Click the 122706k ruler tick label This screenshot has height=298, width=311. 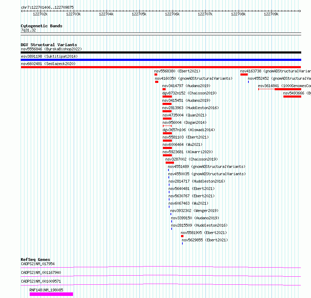coord(172,14)
